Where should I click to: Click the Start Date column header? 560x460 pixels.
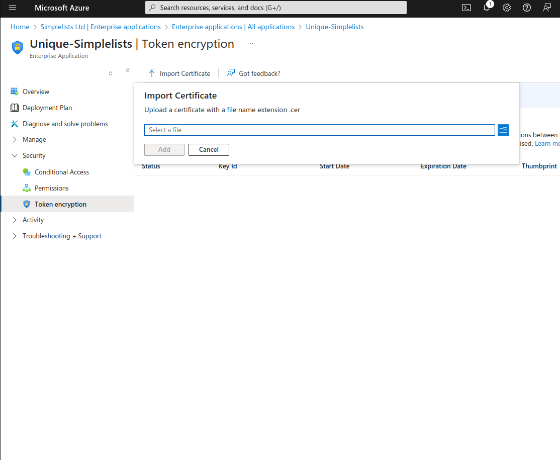[x=334, y=166]
